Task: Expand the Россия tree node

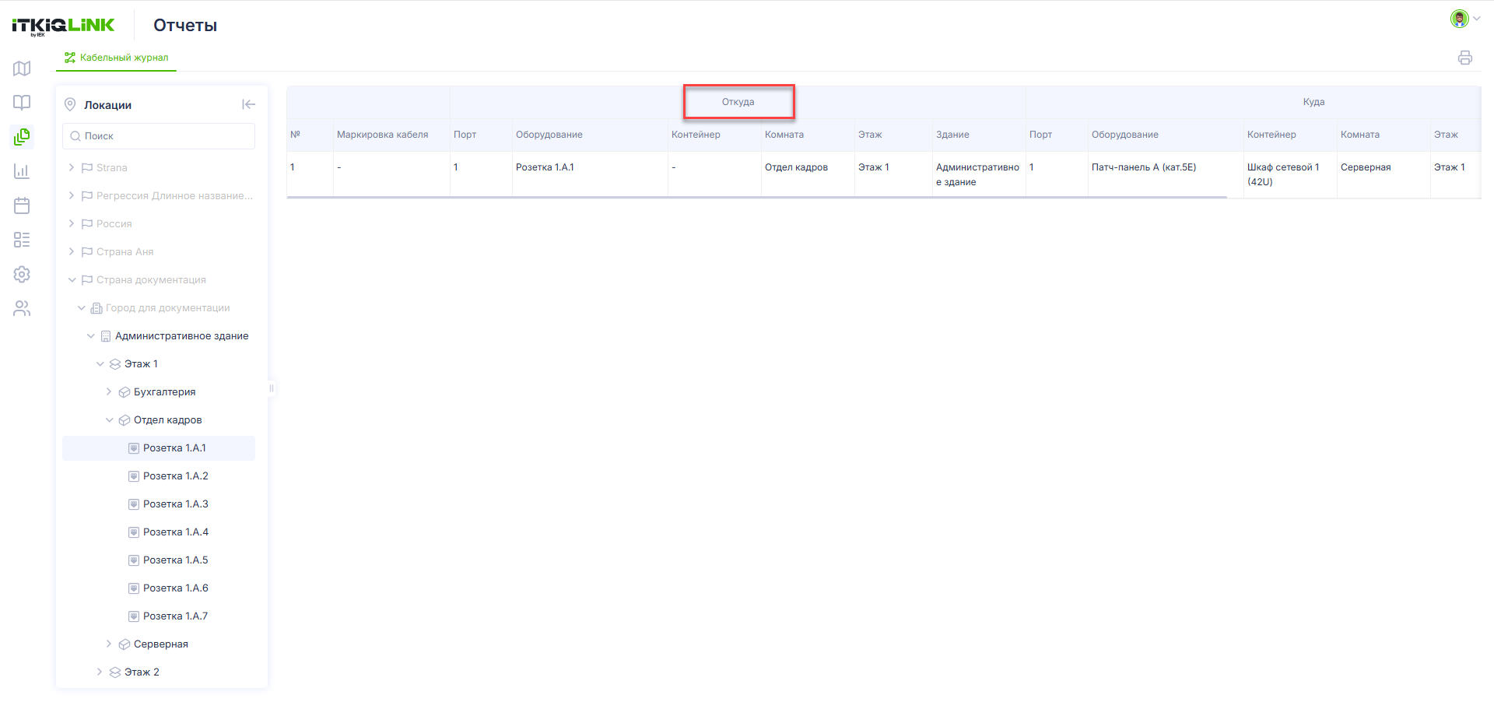Action: pyautogui.click(x=72, y=223)
